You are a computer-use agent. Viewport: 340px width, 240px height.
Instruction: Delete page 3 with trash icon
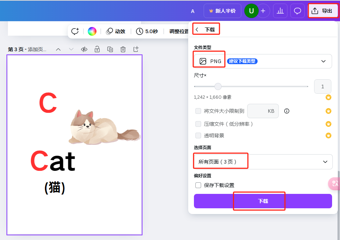point(123,49)
